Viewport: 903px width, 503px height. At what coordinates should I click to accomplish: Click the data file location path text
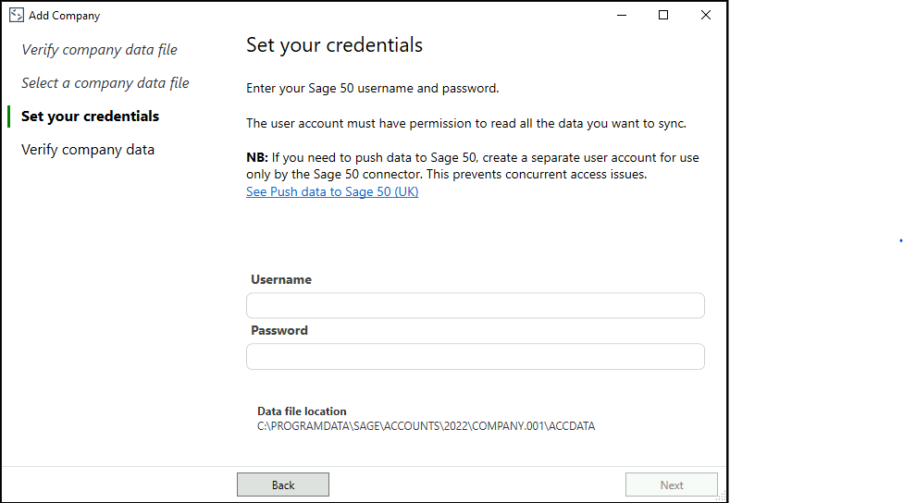point(426,426)
